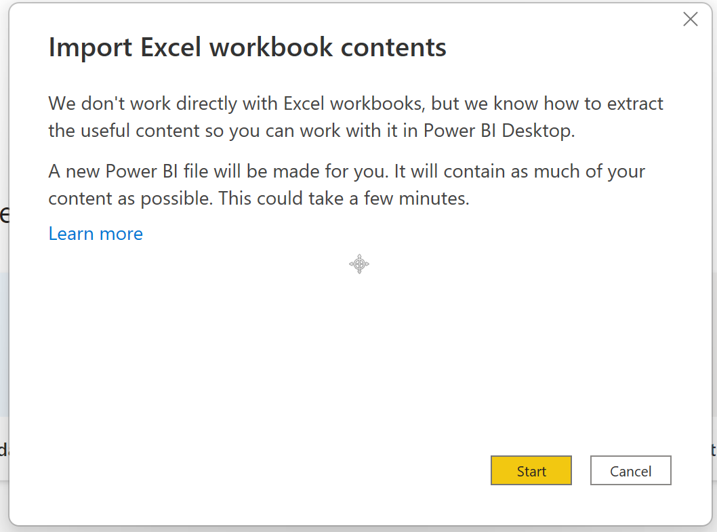
Task: Cancel the Excel workbook import
Action: (630, 470)
